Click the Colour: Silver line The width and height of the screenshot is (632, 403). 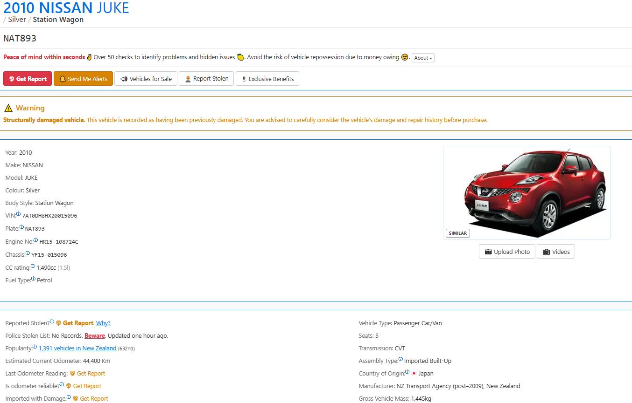point(22,190)
